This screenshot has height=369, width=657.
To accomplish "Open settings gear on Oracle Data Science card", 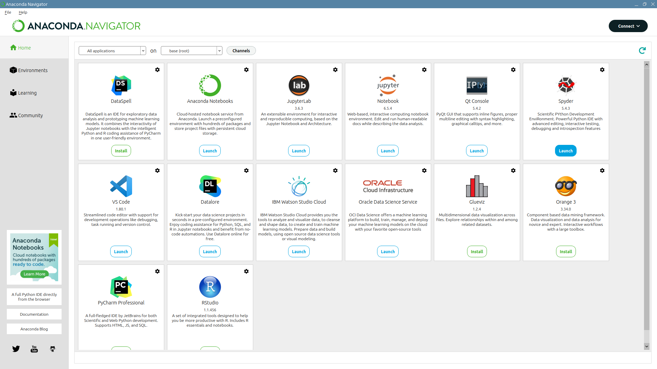I will pyautogui.click(x=424, y=170).
